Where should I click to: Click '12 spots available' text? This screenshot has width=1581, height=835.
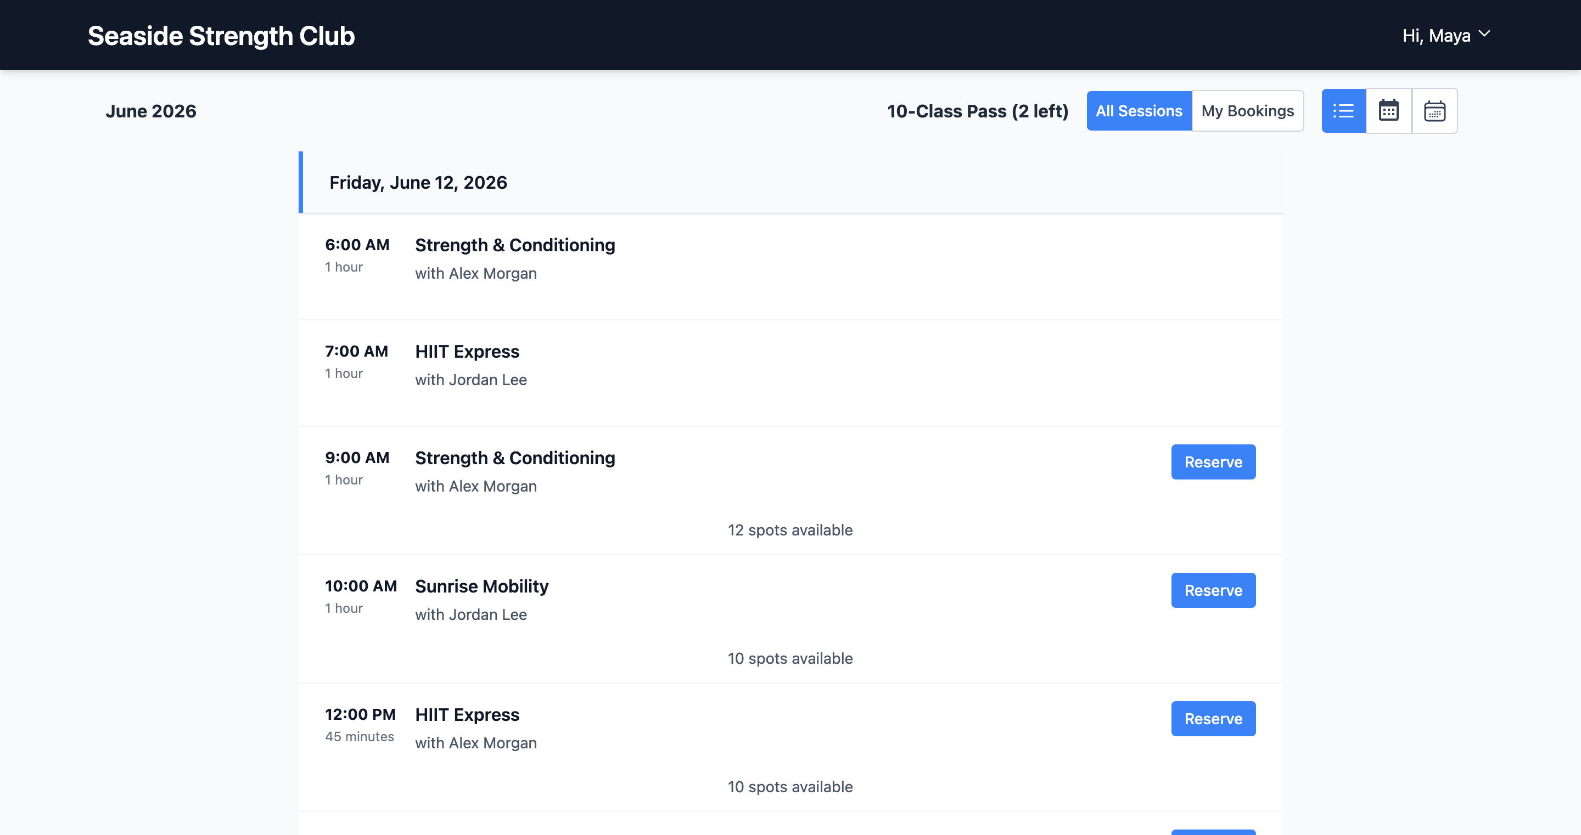(x=790, y=530)
